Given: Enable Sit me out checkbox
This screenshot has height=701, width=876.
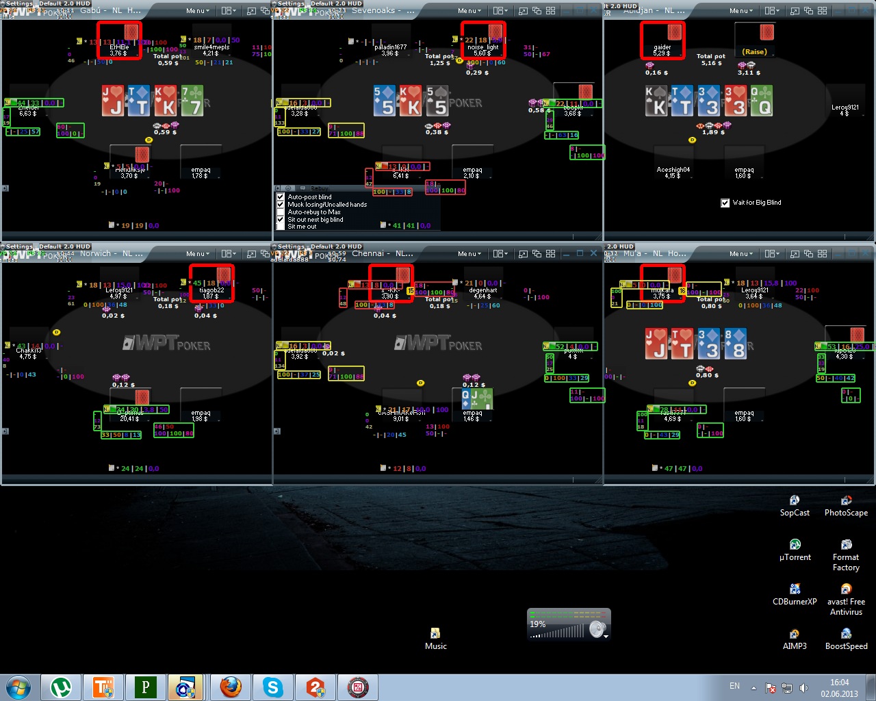Looking at the screenshot, I should coord(280,227).
